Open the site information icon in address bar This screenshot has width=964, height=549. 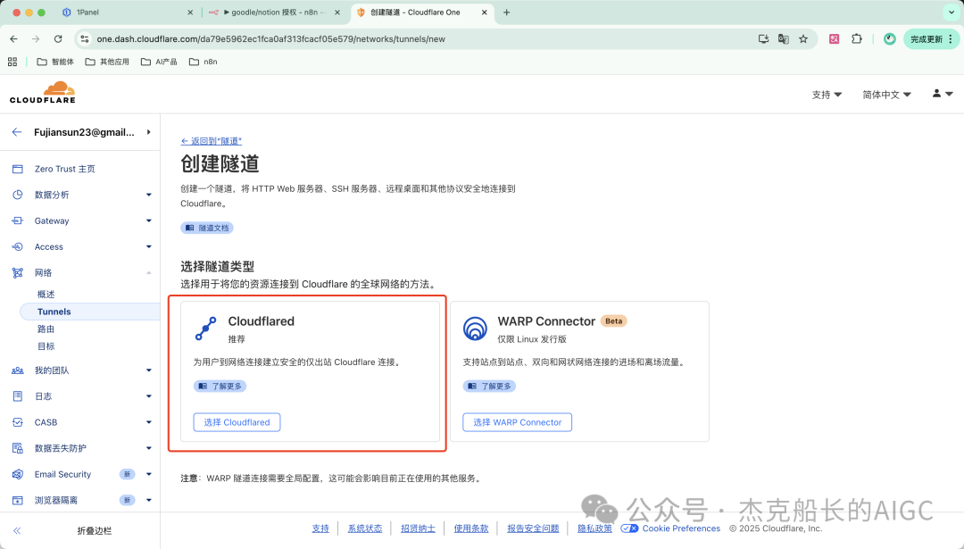[x=85, y=38]
